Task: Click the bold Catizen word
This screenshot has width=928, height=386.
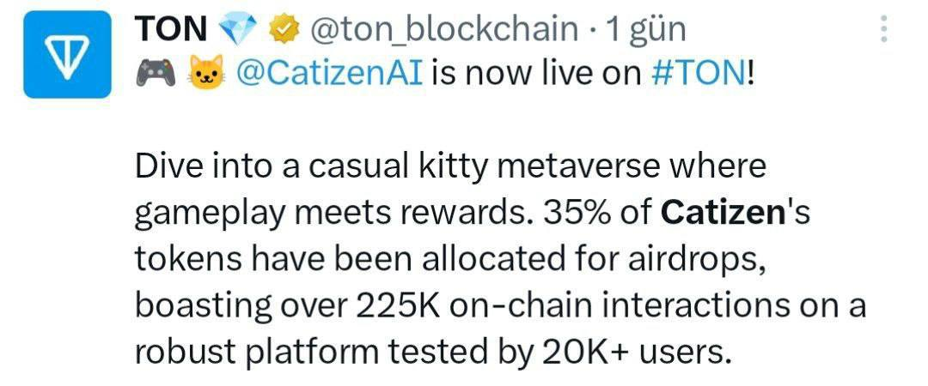Action: (x=722, y=214)
